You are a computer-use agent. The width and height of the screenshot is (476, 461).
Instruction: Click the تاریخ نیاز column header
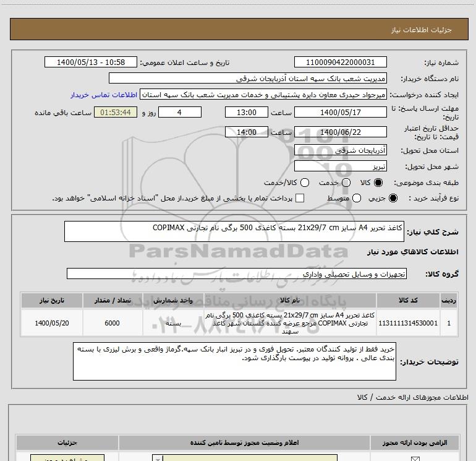tap(51, 300)
